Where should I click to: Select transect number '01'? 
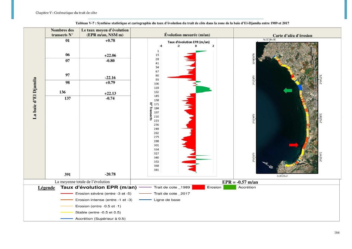tap(68, 41)
